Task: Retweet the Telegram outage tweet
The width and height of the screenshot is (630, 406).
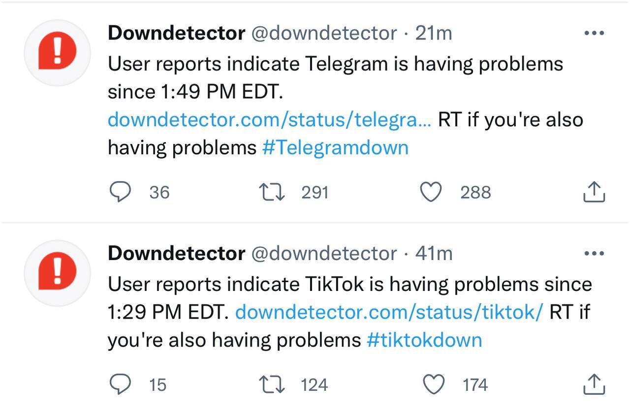Action: tap(271, 192)
